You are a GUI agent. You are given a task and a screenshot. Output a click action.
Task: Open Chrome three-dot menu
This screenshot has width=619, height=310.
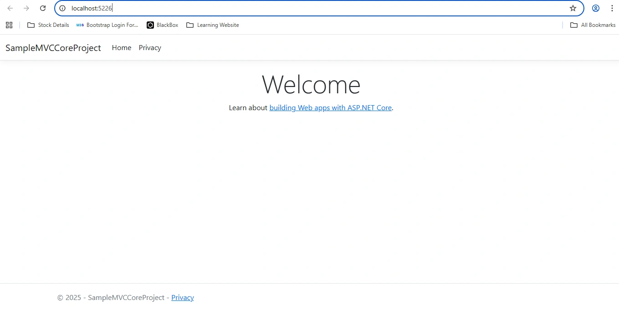pyautogui.click(x=612, y=8)
